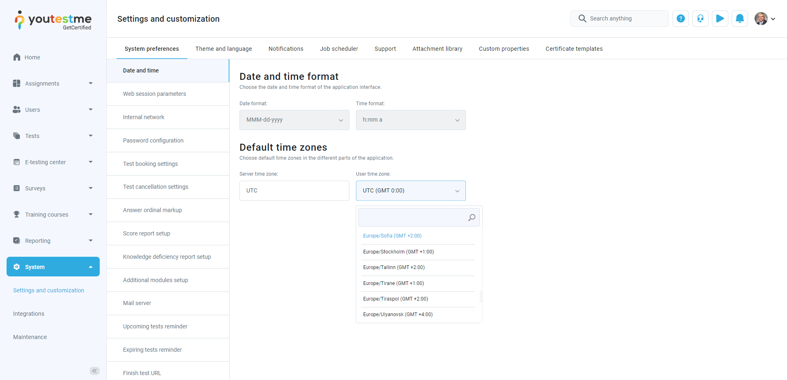Switch to the Theme and language tab
The image size is (787, 380).
click(224, 49)
